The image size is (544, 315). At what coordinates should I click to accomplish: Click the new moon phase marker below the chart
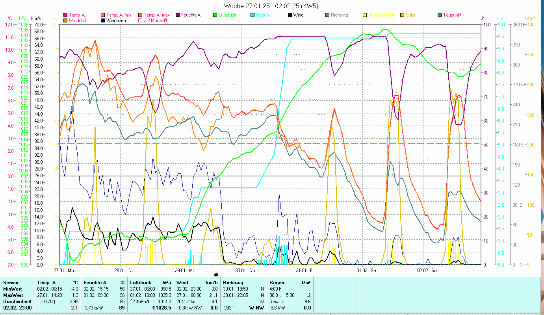point(216,274)
